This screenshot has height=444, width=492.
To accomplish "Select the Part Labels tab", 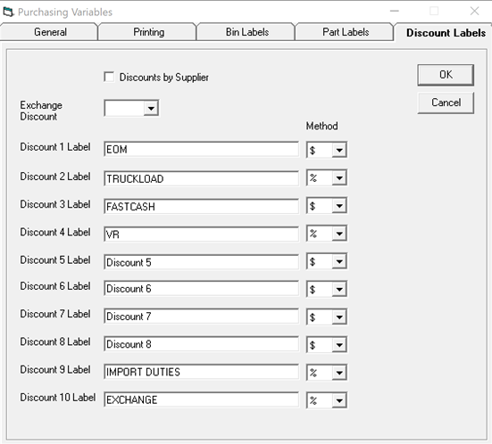I will (x=346, y=32).
